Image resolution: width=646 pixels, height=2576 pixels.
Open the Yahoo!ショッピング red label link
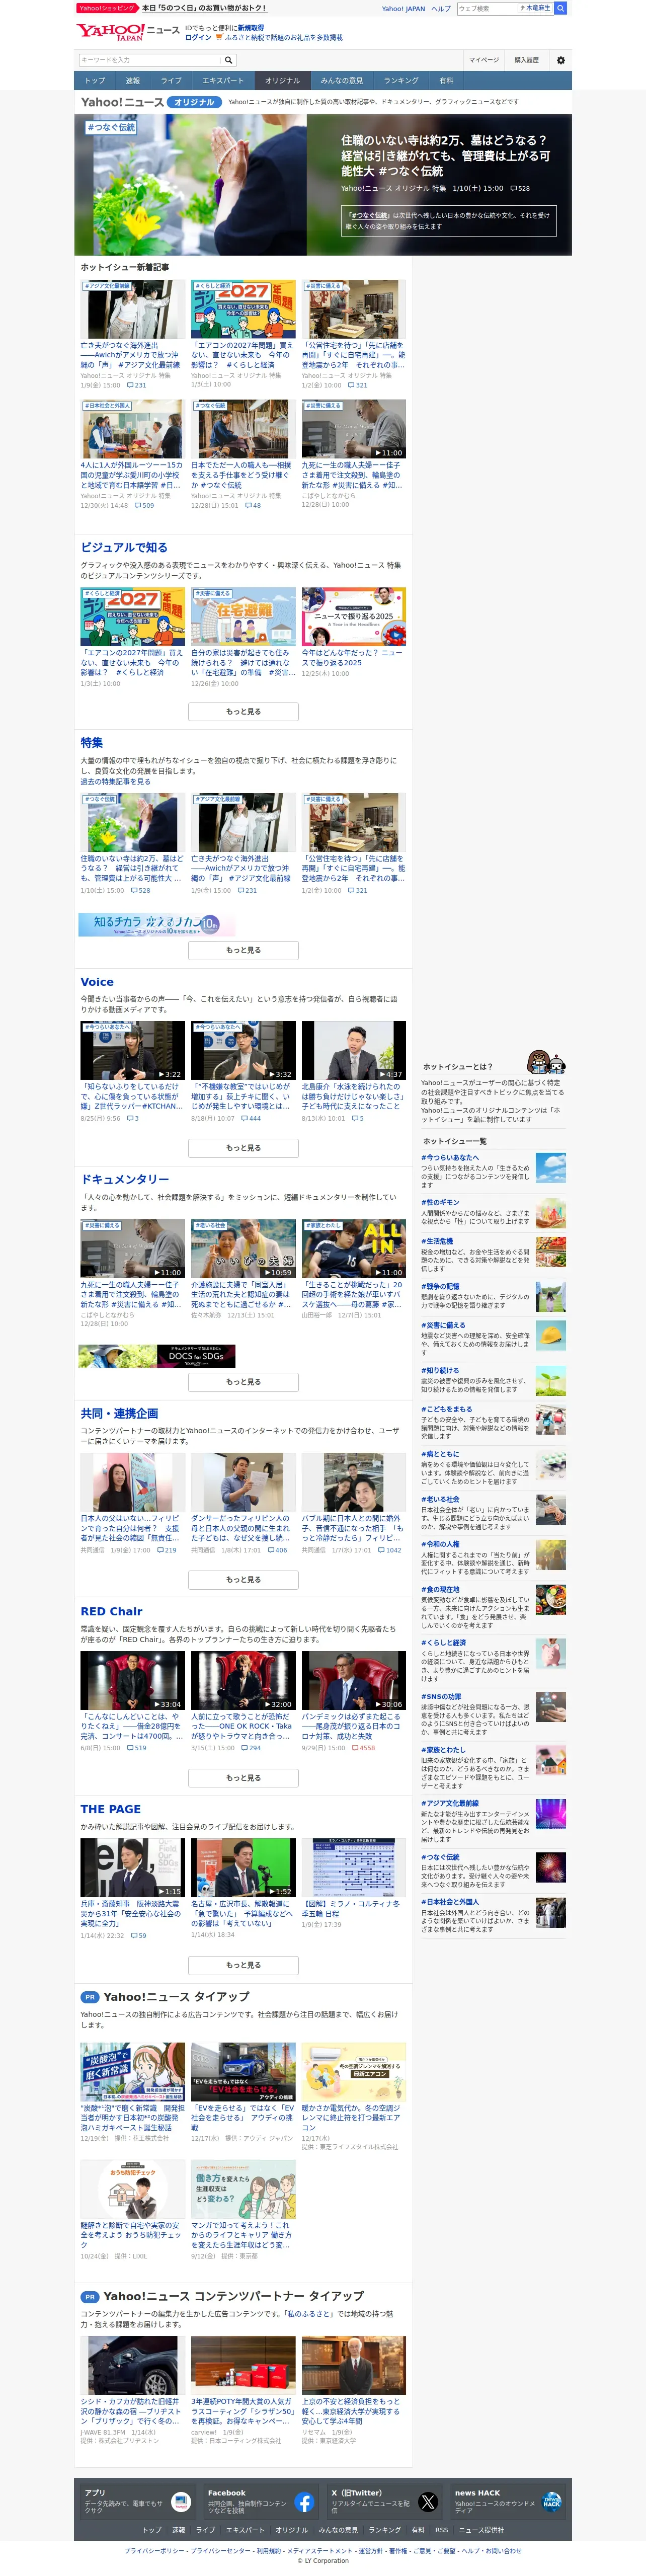[107, 8]
